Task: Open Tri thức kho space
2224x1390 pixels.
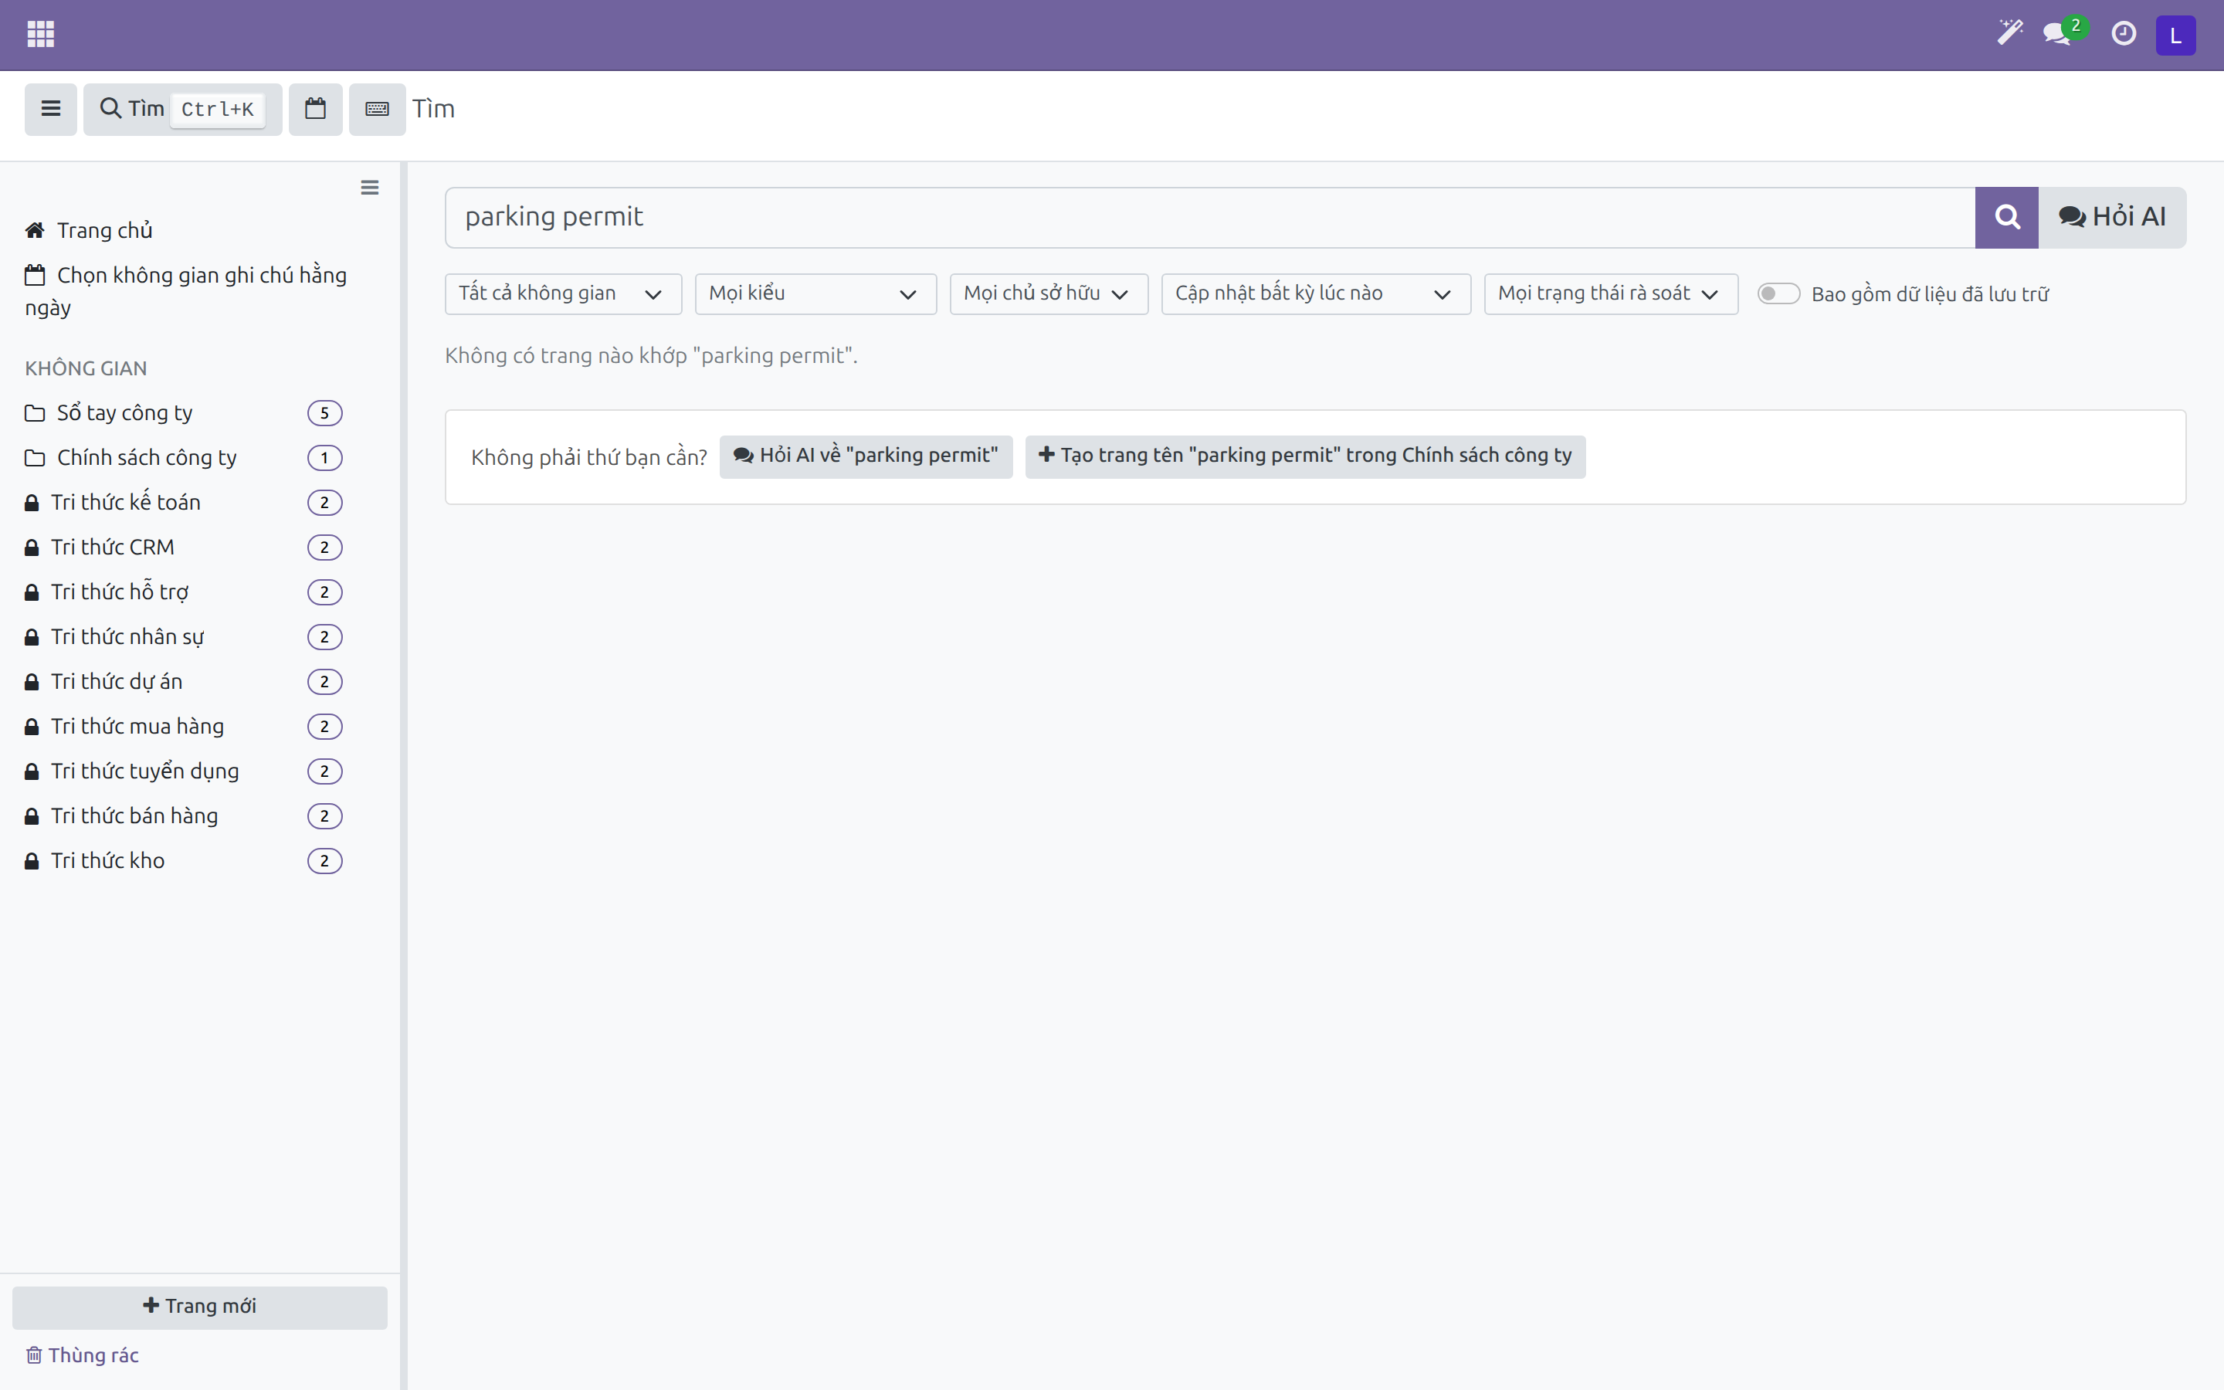Action: (x=107, y=860)
